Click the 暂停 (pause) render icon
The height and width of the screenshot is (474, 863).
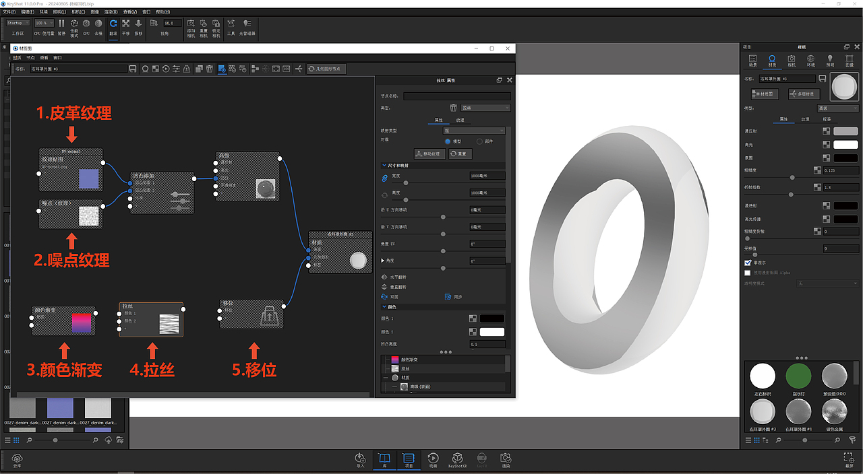click(62, 24)
